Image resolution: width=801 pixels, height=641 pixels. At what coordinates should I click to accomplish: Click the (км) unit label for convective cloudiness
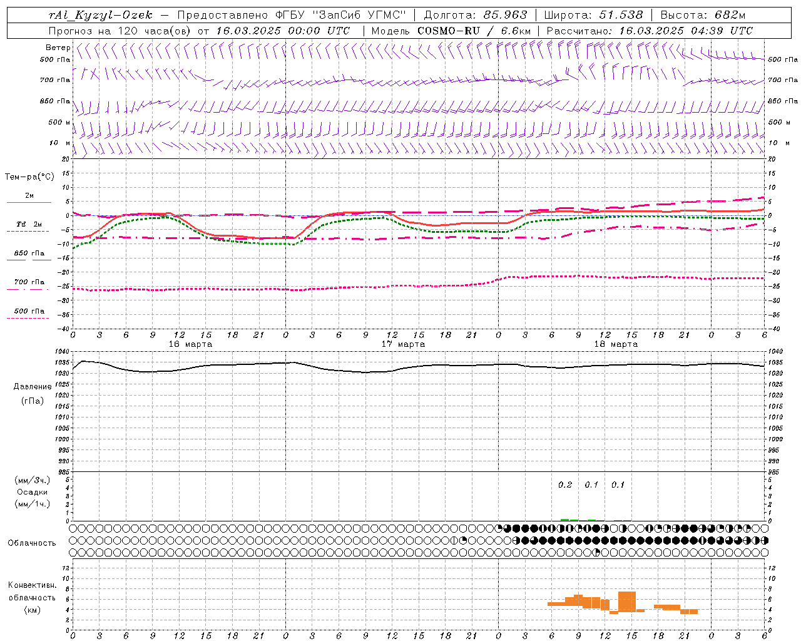[x=33, y=610]
